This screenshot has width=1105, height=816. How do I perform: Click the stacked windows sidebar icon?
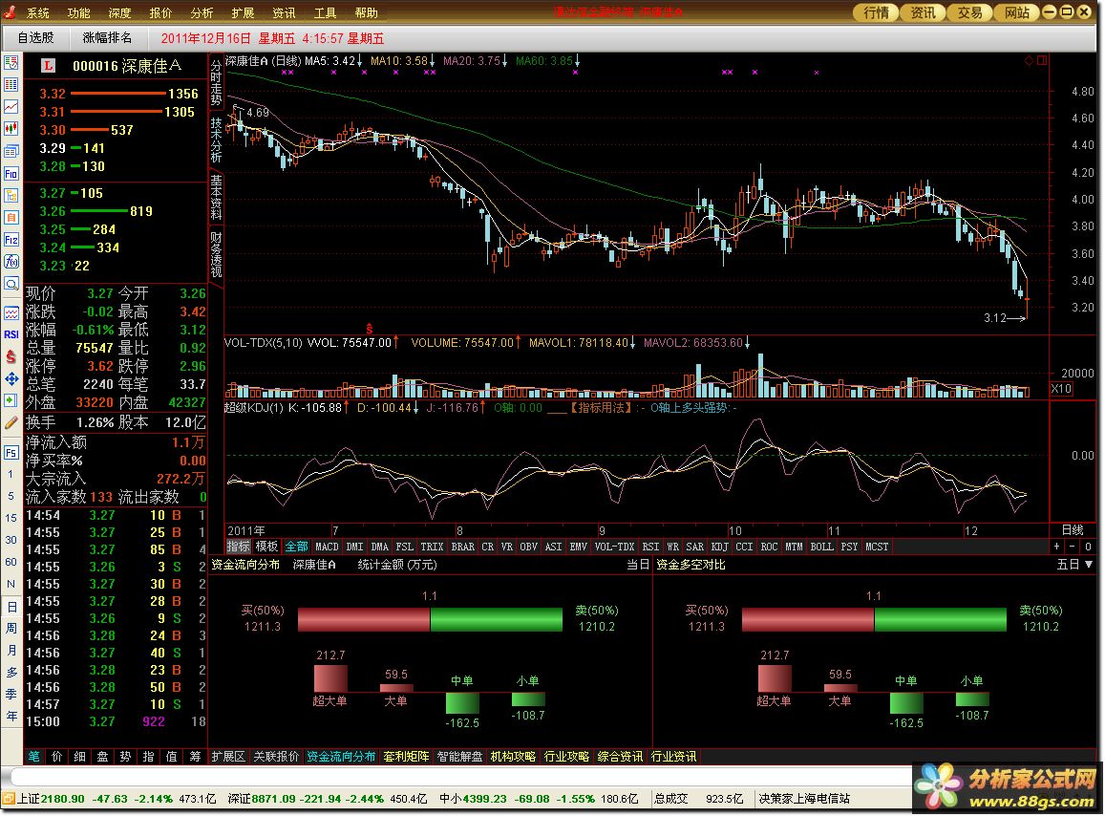(x=11, y=151)
